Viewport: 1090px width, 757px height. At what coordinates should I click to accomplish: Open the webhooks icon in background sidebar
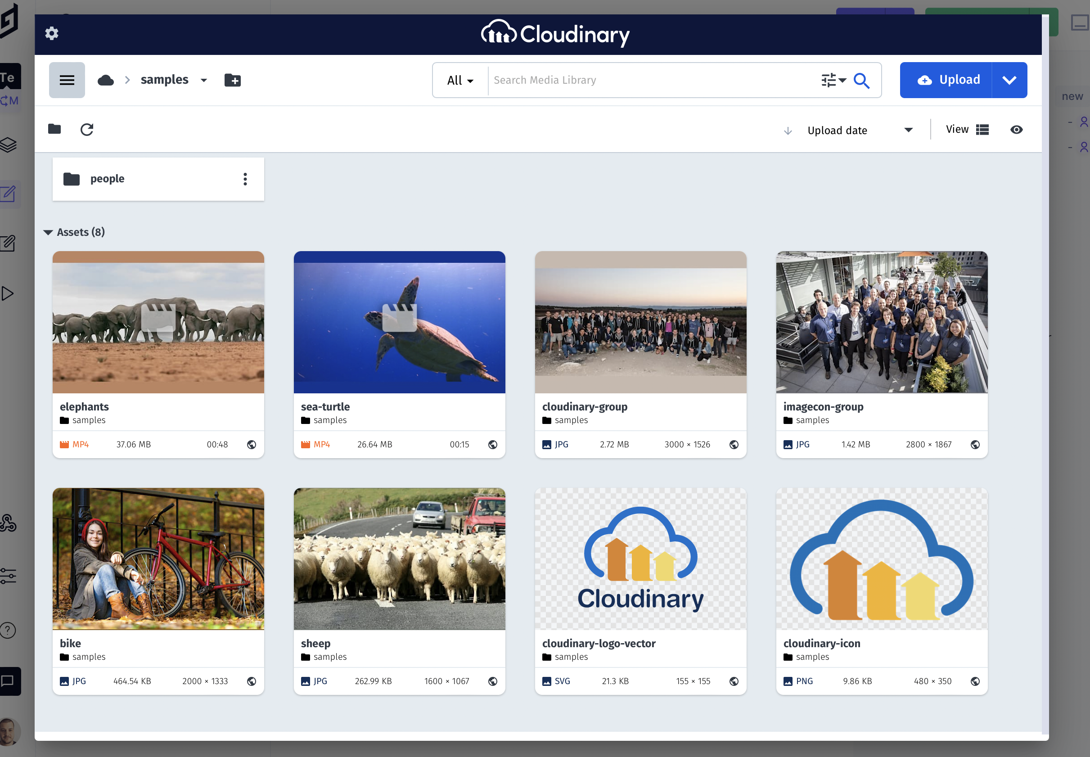8,523
